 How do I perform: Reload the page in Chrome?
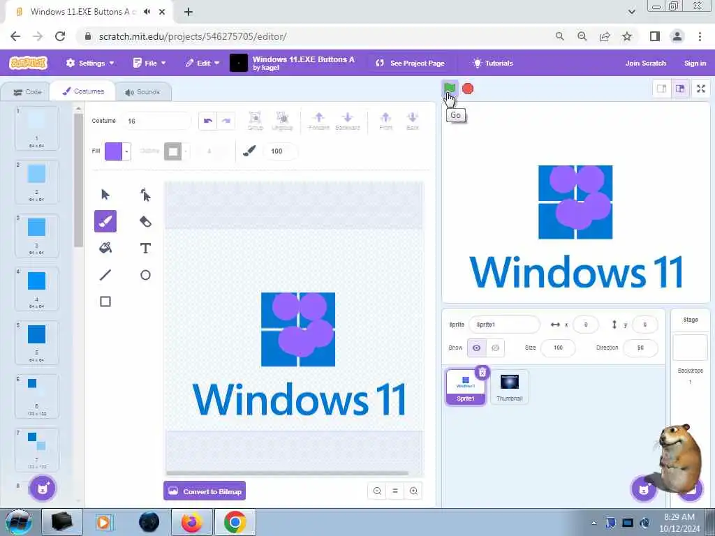click(x=60, y=36)
